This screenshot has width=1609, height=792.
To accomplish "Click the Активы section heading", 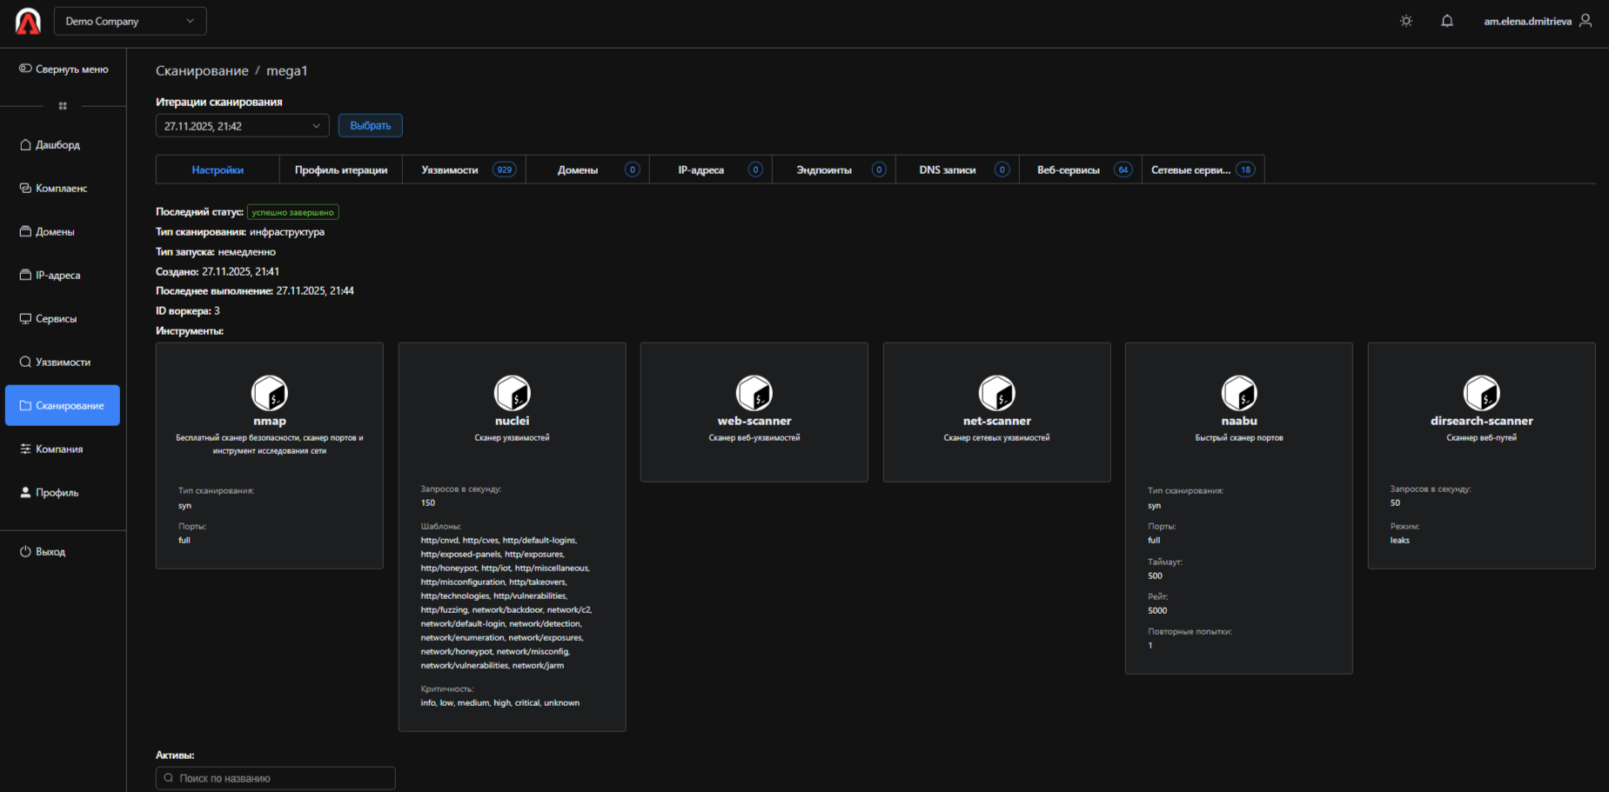I will [175, 755].
